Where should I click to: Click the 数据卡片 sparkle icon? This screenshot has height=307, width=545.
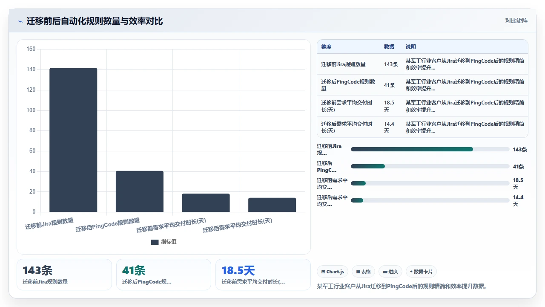click(411, 272)
